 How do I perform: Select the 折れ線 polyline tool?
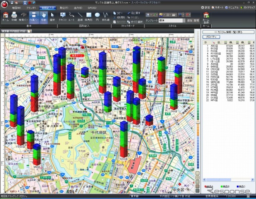[106, 17]
